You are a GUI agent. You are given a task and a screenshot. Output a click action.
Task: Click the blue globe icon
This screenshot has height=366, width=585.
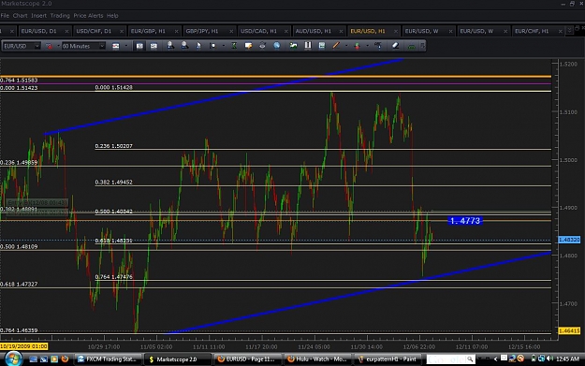(x=276, y=46)
